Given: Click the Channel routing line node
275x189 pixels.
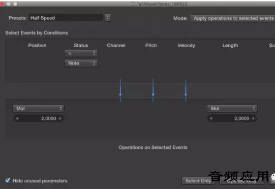Looking at the screenshot, I should [120, 94].
